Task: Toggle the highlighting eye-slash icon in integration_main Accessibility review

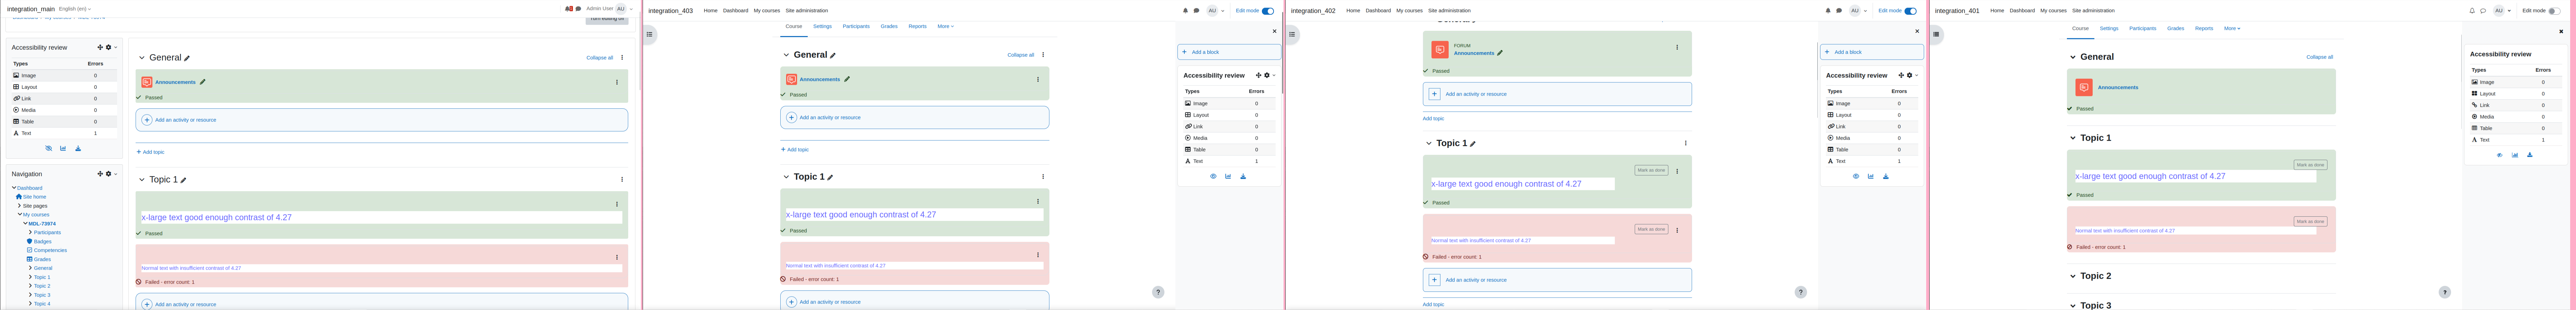Action: point(48,148)
